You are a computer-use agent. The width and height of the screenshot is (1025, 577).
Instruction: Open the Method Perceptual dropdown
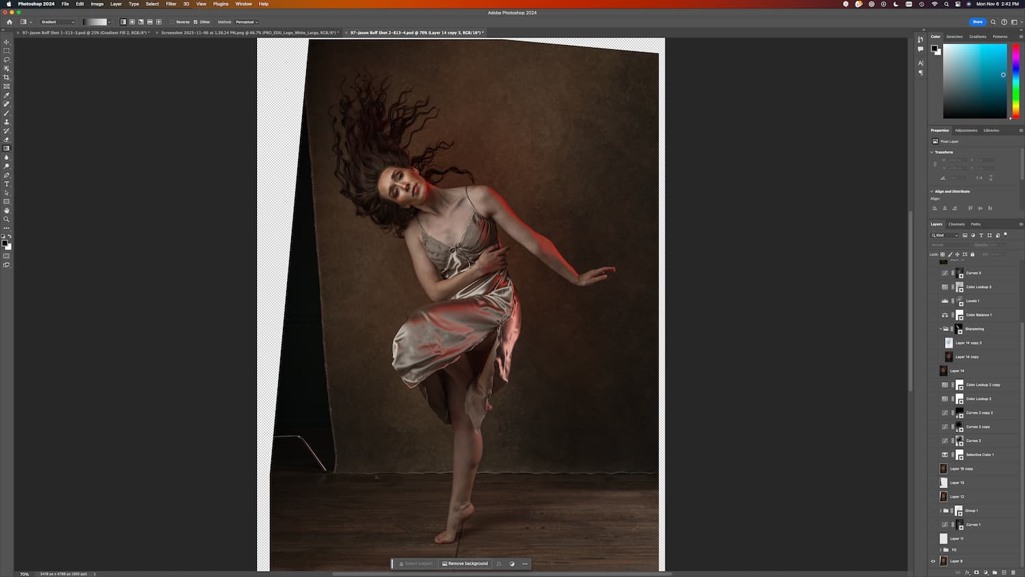pyautogui.click(x=246, y=22)
